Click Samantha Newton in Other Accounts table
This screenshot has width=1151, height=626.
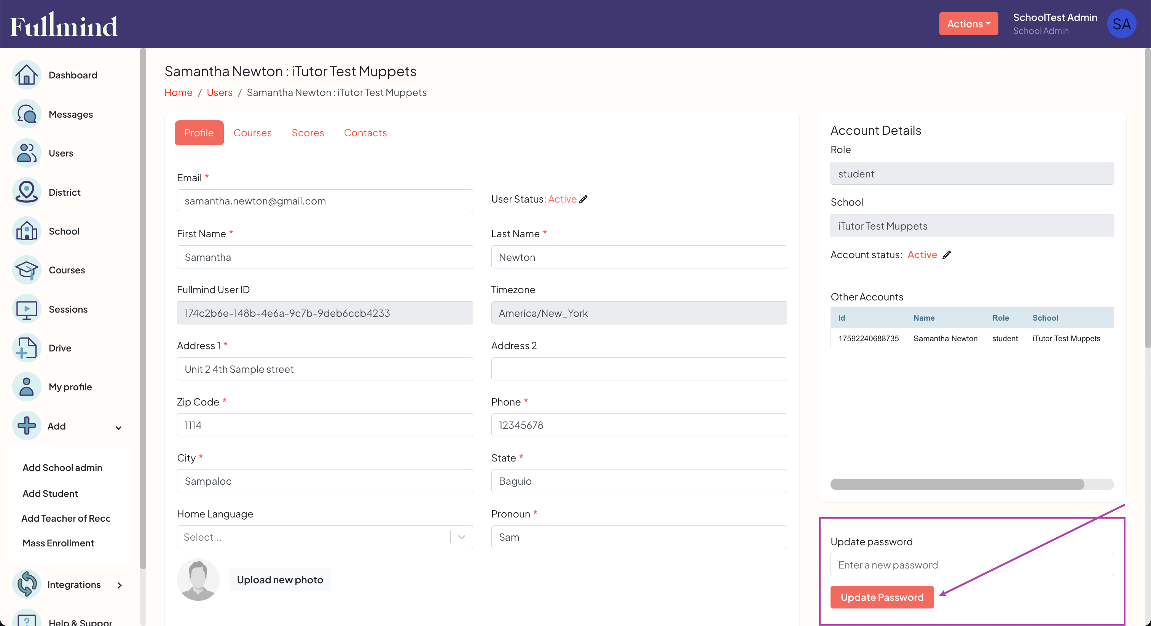(945, 339)
